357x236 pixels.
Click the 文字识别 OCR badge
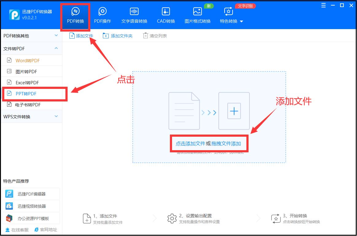tap(245, 6)
